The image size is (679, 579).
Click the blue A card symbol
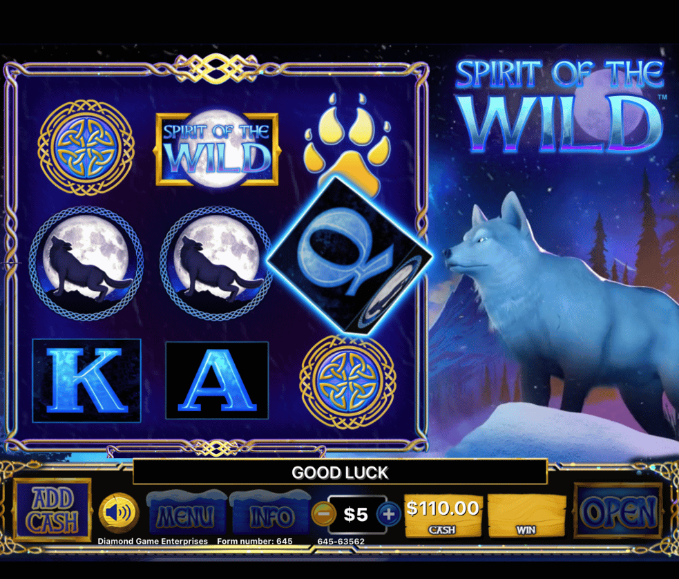point(217,380)
